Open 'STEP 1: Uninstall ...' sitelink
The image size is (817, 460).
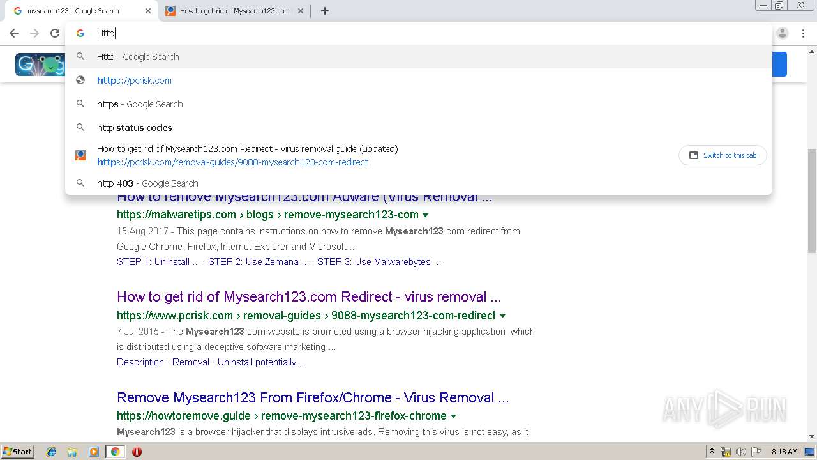click(x=158, y=262)
